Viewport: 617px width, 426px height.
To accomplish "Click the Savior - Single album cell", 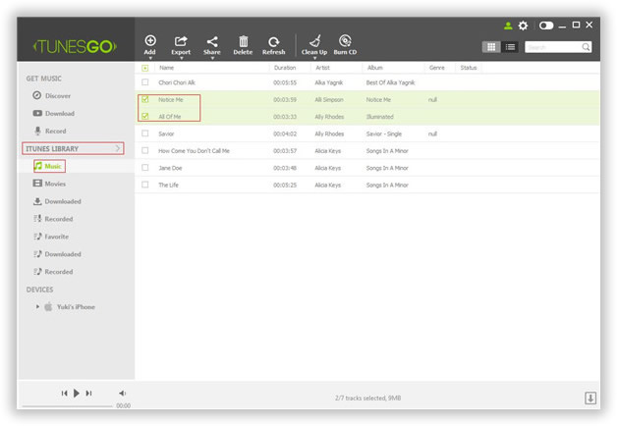I will (384, 133).
